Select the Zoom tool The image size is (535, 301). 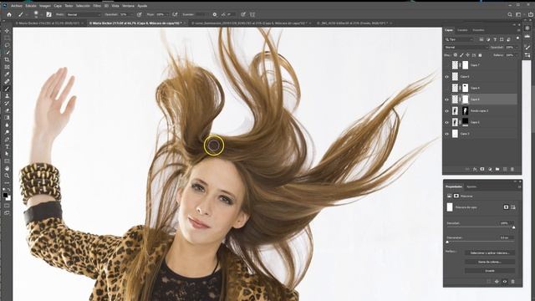click(x=7, y=176)
